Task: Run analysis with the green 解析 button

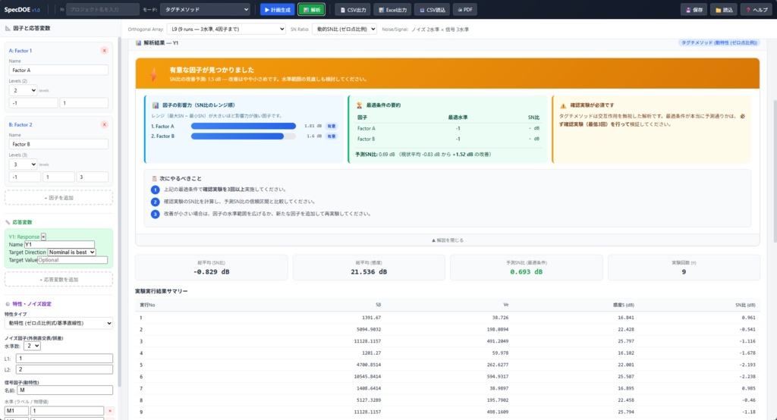Action: (311, 9)
